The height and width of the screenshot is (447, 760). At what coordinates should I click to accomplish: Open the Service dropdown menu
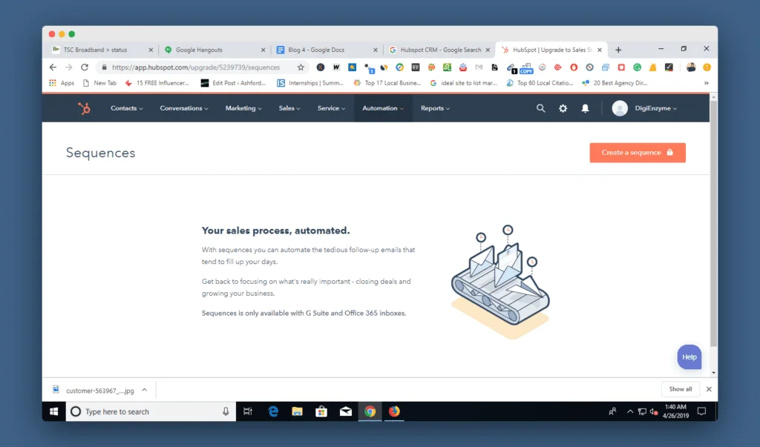331,108
